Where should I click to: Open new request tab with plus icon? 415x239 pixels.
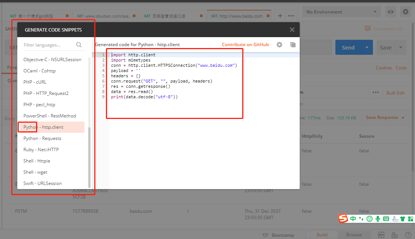pyautogui.click(x=280, y=16)
